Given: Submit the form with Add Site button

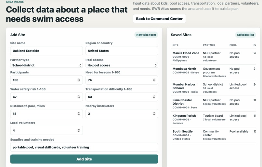Looking at the screenshot, I should pos(84,159).
